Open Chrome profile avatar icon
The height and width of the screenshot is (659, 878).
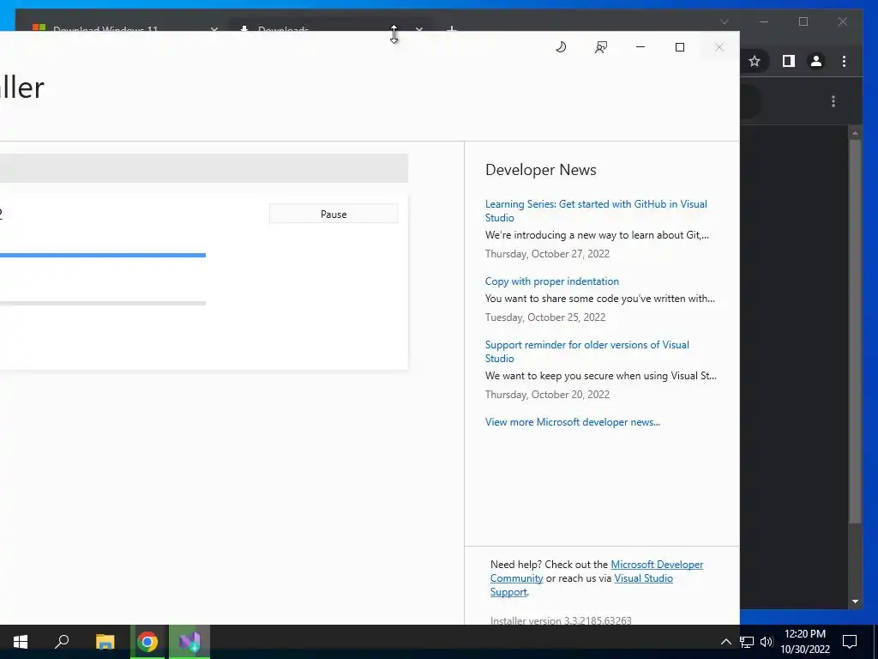pyautogui.click(x=816, y=61)
